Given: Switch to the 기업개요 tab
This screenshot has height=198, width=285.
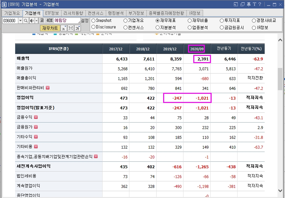Looking at the screenshot, I should click(x=12, y=13).
